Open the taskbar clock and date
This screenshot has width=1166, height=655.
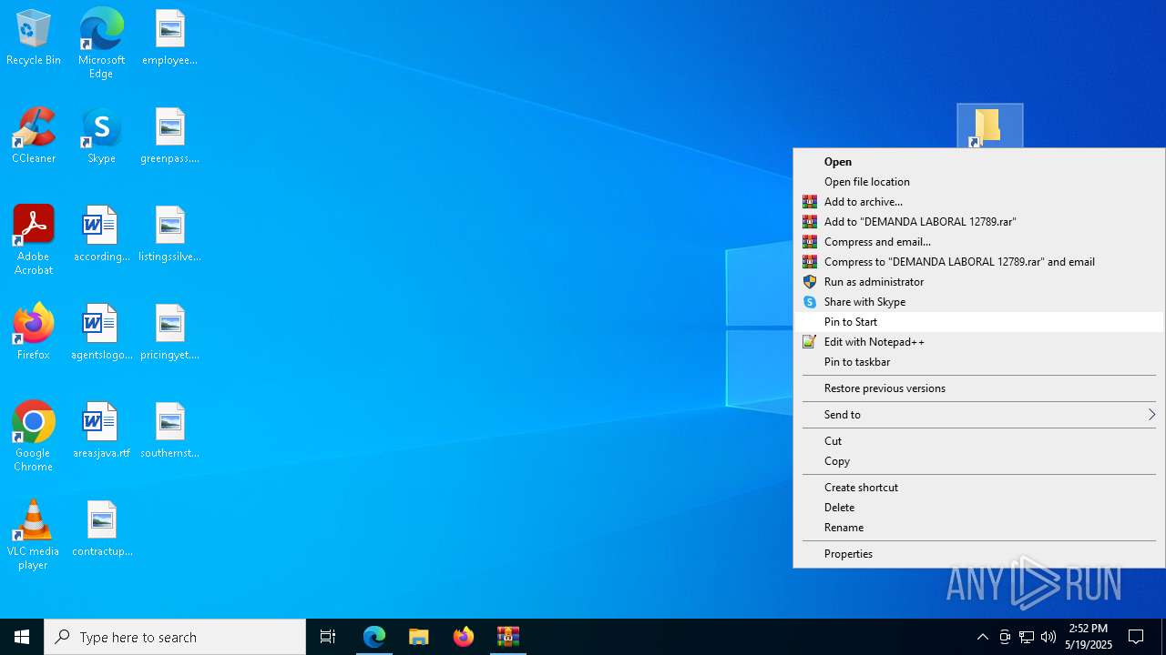coord(1089,637)
